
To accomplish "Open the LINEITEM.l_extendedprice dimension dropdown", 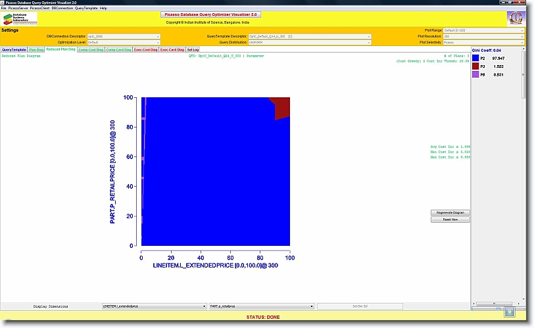I will point(153,306).
